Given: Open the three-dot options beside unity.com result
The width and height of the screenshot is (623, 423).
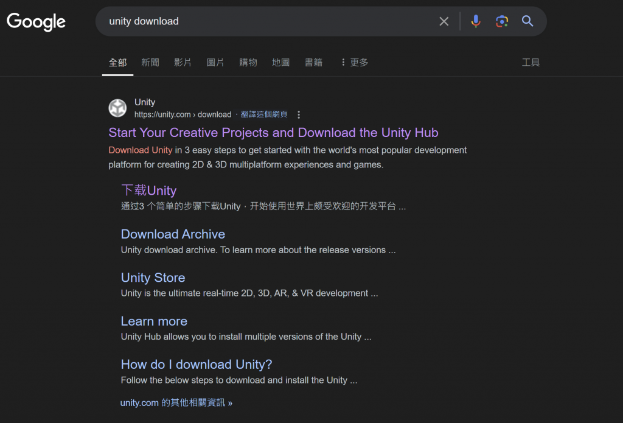Looking at the screenshot, I should tap(299, 114).
